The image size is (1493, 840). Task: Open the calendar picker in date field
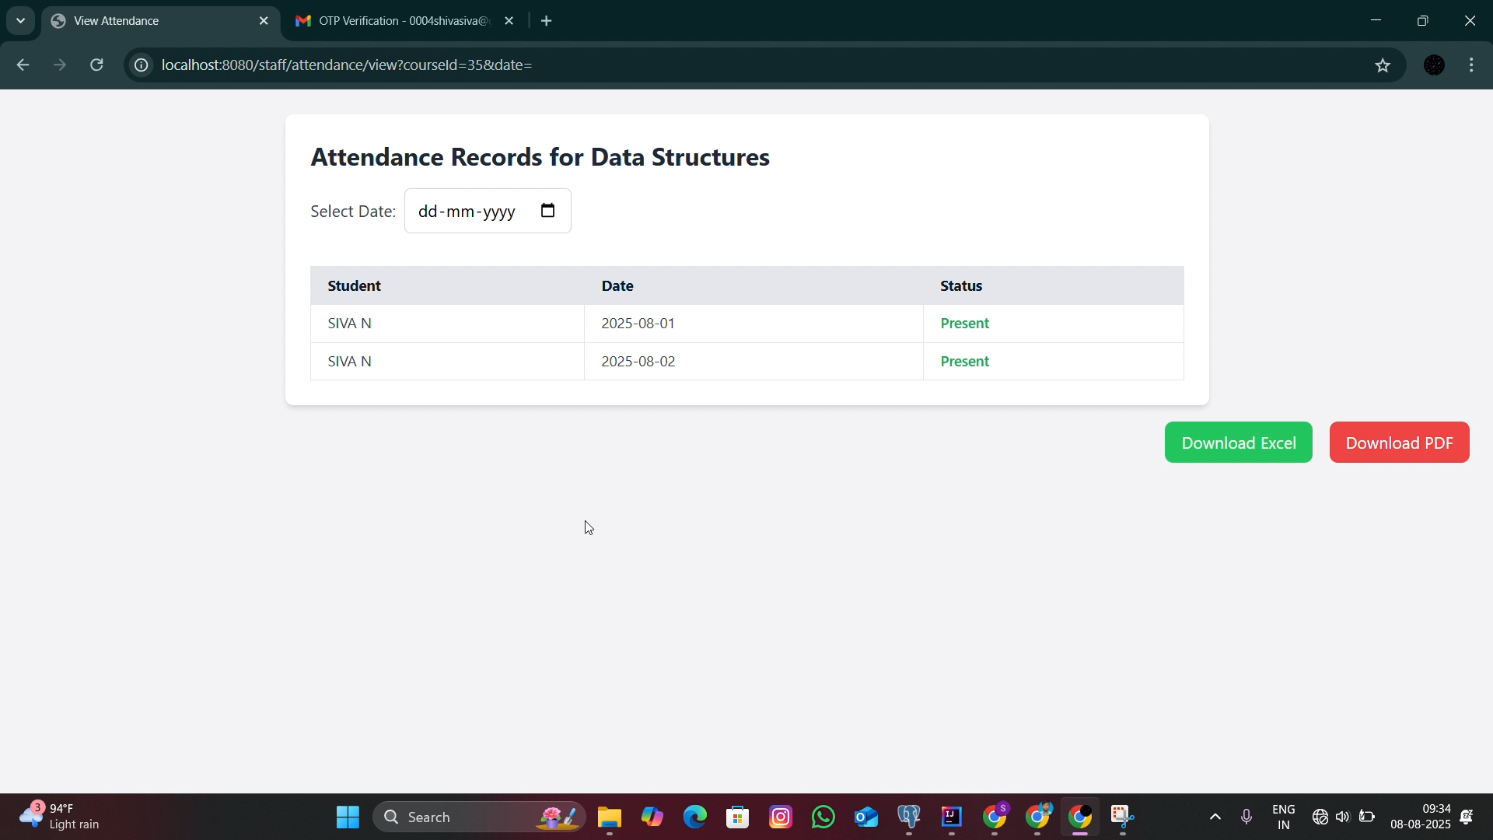coord(548,211)
